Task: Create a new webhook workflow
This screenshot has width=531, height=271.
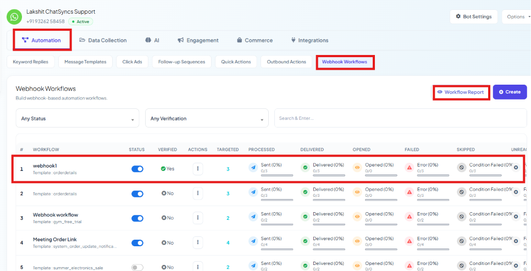Action: click(x=510, y=92)
